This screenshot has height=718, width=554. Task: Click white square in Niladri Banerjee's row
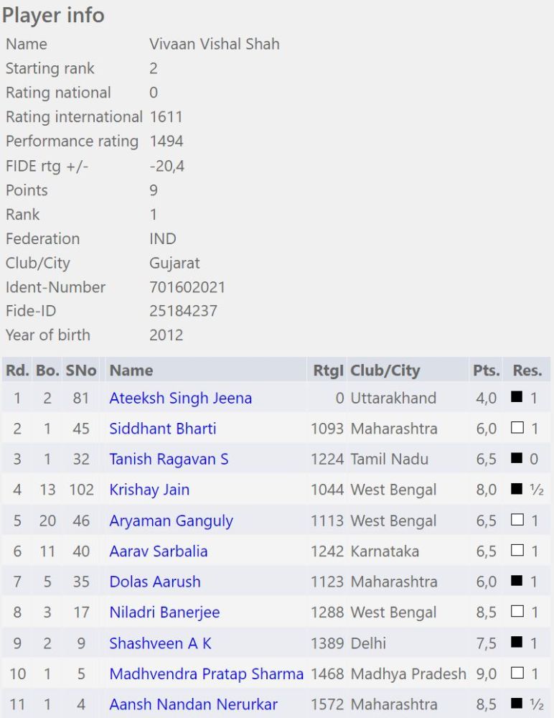point(517,612)
